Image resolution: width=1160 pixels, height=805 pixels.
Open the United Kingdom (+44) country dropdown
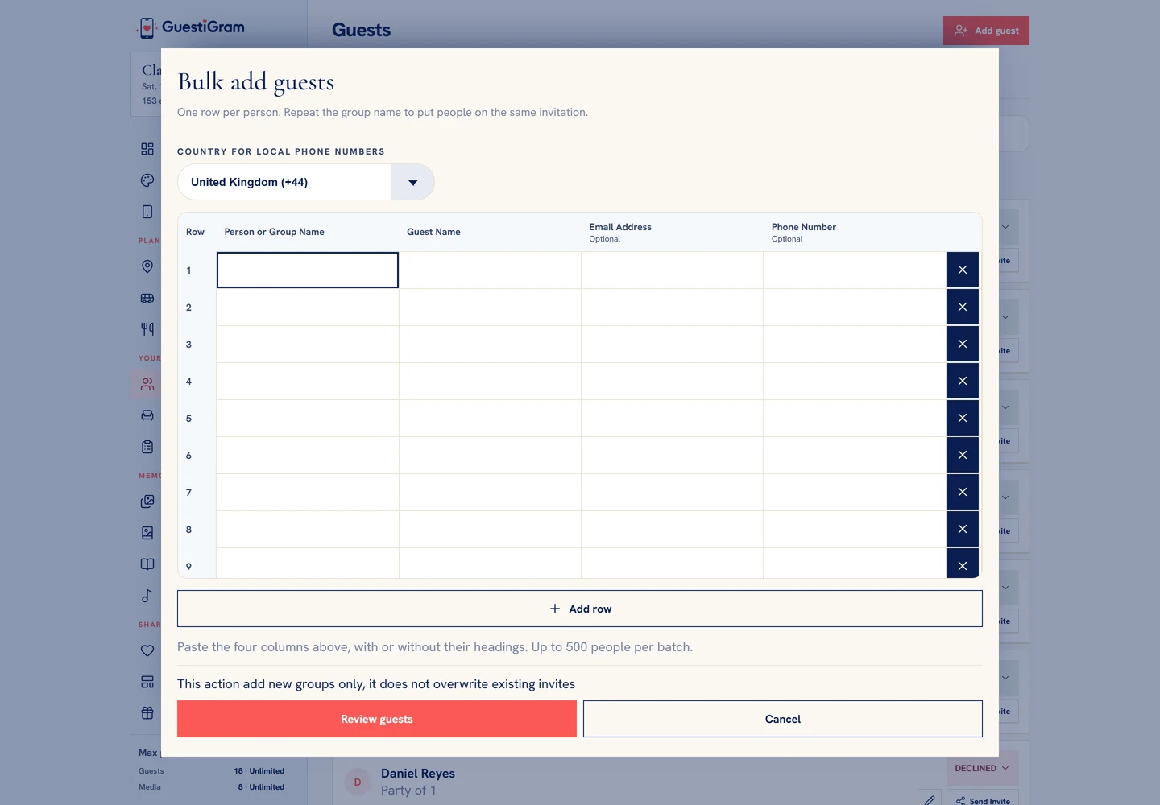[306, 182]
